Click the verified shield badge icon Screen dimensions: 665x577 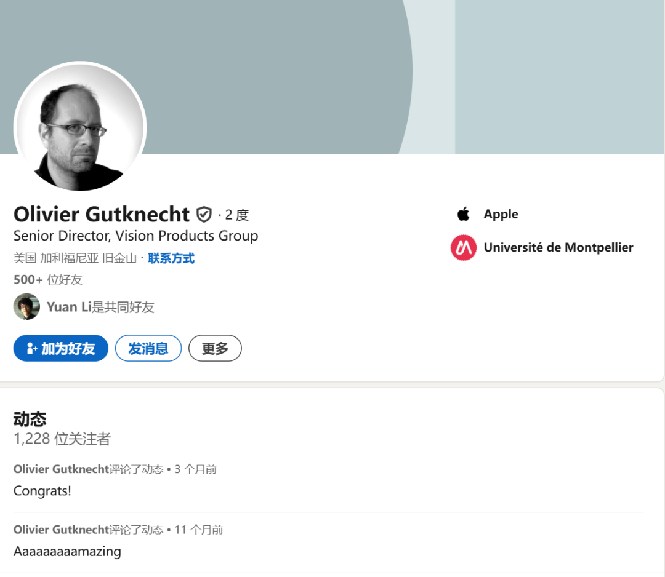204,214
